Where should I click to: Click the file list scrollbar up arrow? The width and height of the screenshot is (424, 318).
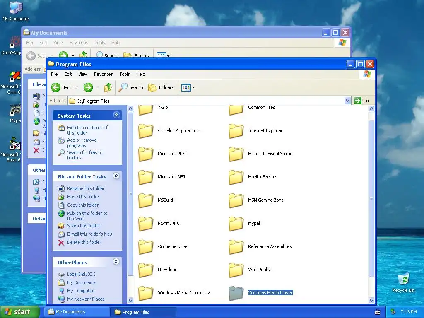[x=371, y=109]
